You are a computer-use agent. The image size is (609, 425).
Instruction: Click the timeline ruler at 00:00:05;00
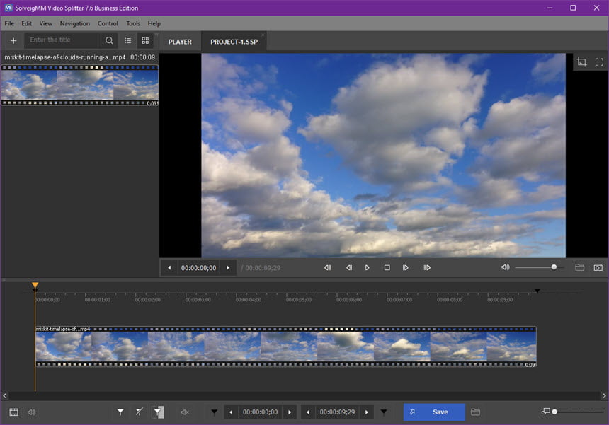(x=299, y=300)
